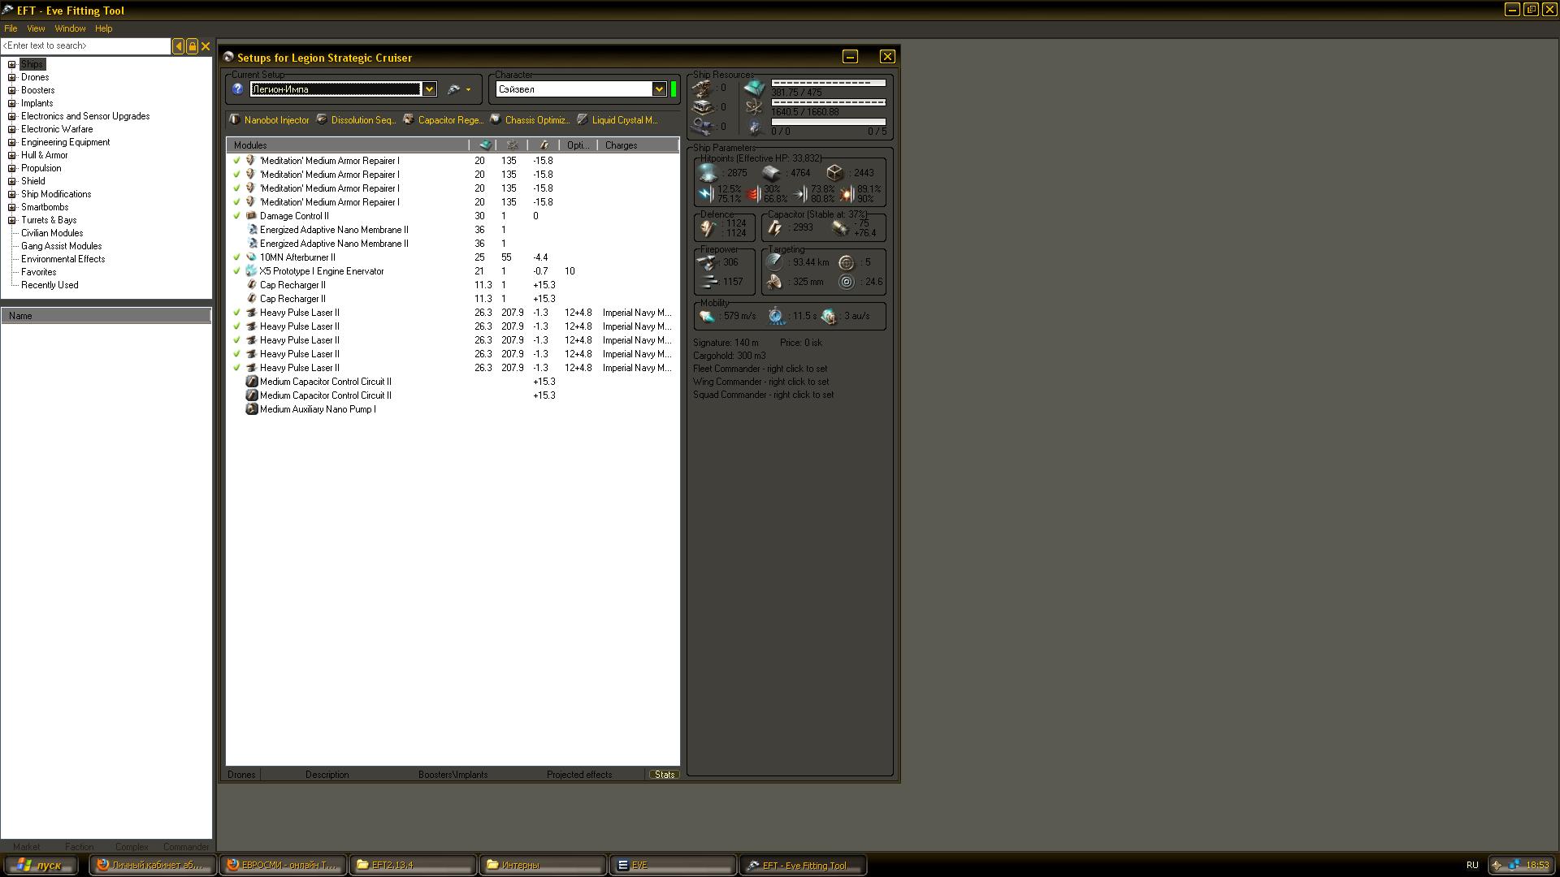Toggle the Damage Control II active checkmark
This screenshot has width=1560, height=877.
[x=236, y=216]
